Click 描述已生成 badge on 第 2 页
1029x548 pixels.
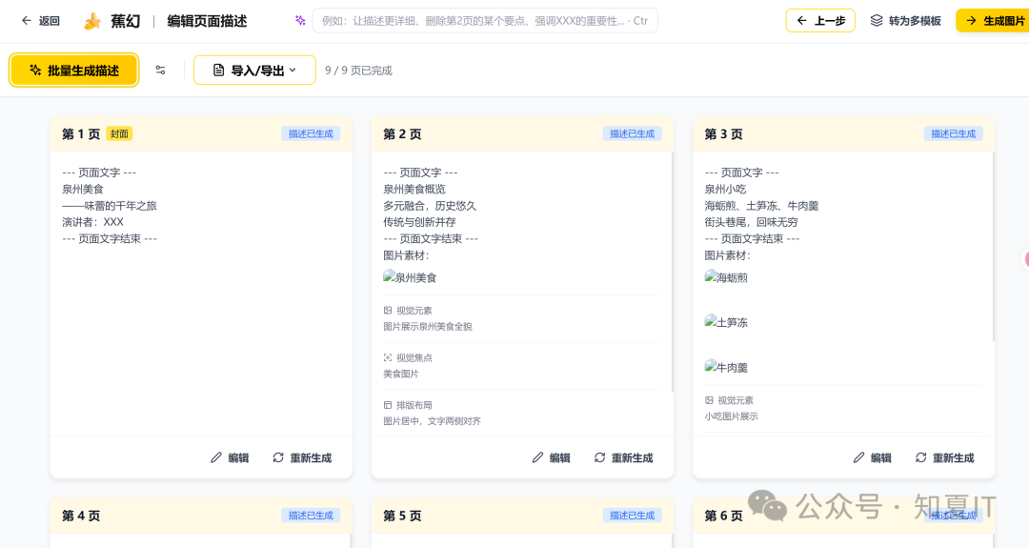(x=632, y=133)
